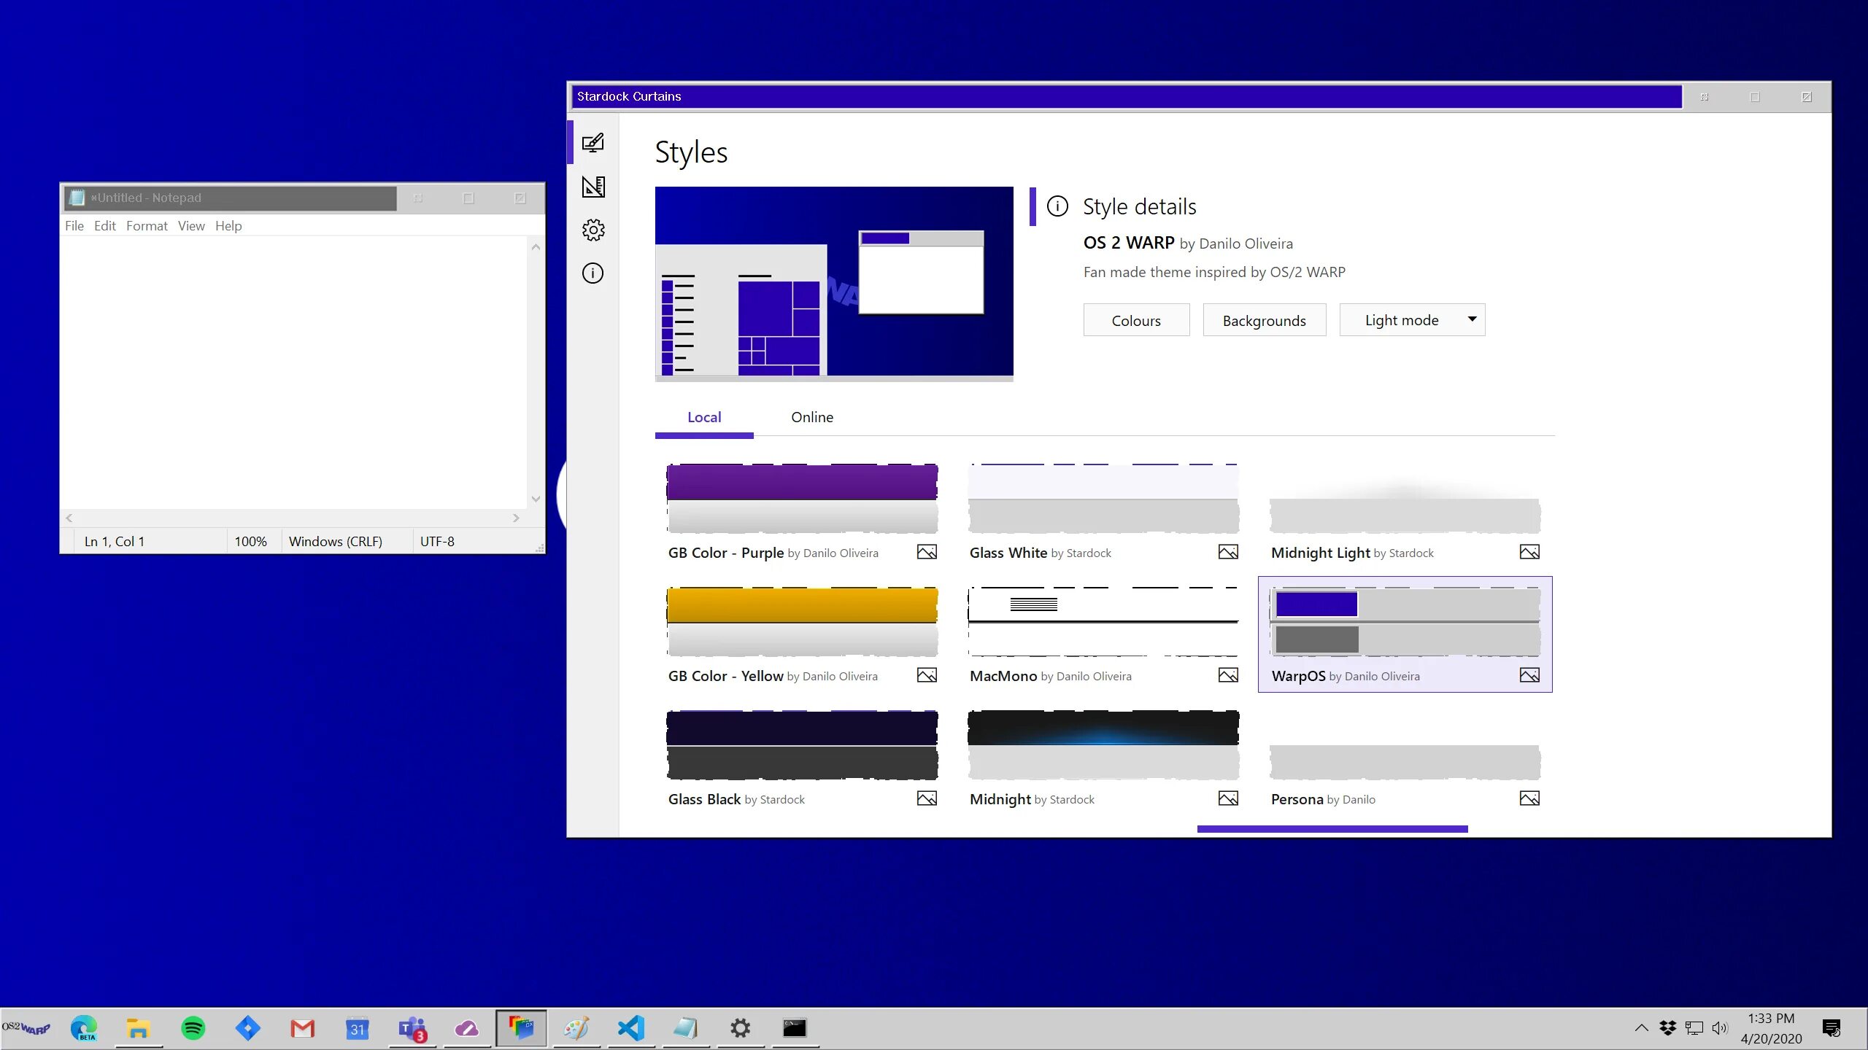Select the GB Color - Purple style thumbnail
The width and height of the screenshot is (1868, 1050).
point(802,498)
